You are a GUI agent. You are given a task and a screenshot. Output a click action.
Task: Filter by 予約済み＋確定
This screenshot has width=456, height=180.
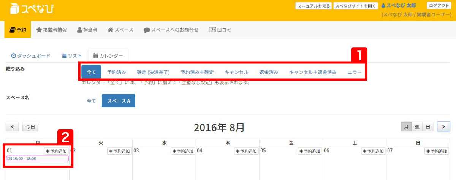click(197, 72)
